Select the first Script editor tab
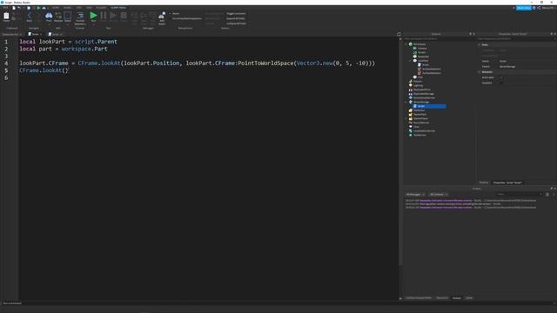 point(35,35)
